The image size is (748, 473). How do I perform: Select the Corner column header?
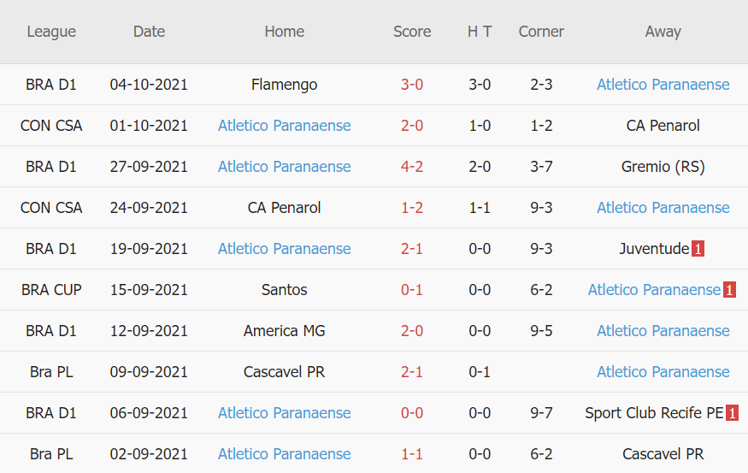click(x=541, y=32)
